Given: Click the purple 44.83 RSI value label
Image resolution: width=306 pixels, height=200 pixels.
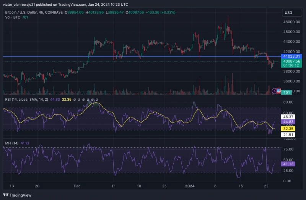Looking at the screenshot, I should [x=287, y=122].
